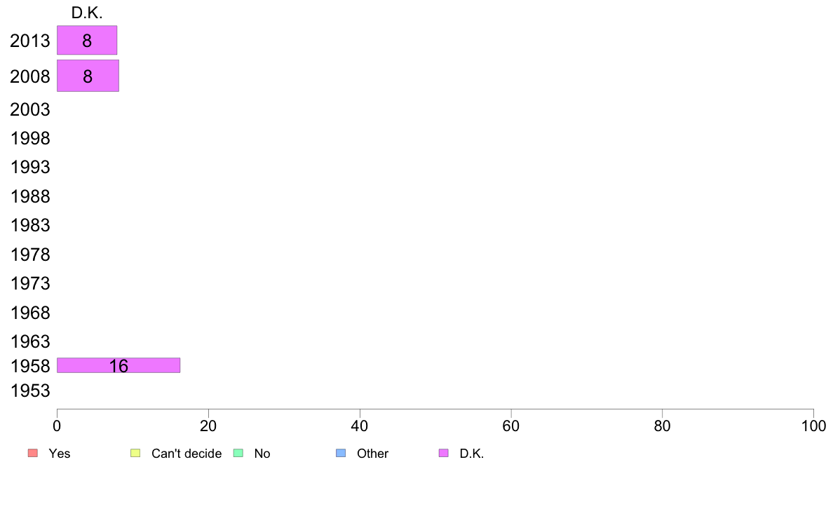Click the Other legend blue swatch
The image size is (833, 516).
(341, 453)
